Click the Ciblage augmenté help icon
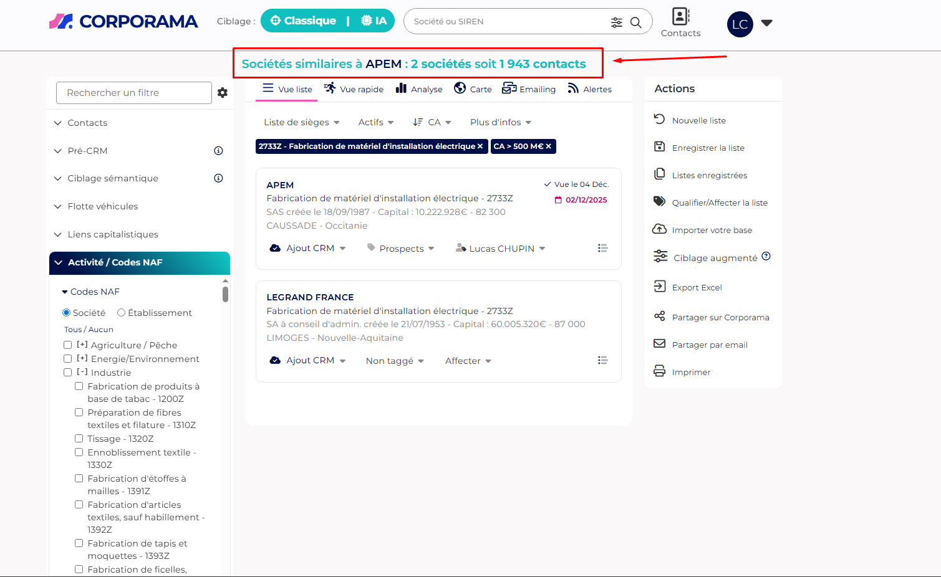Screen dimensions: 941x577 pos(766,256)
